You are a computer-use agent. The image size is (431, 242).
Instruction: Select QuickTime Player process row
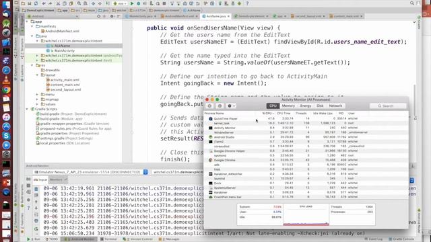coord(306,118)
